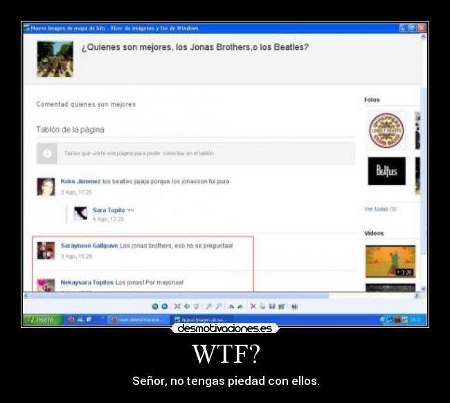Click the Tablón de la página heading
Viewport: 450px width, 403px height.
[x=71, y=130]
